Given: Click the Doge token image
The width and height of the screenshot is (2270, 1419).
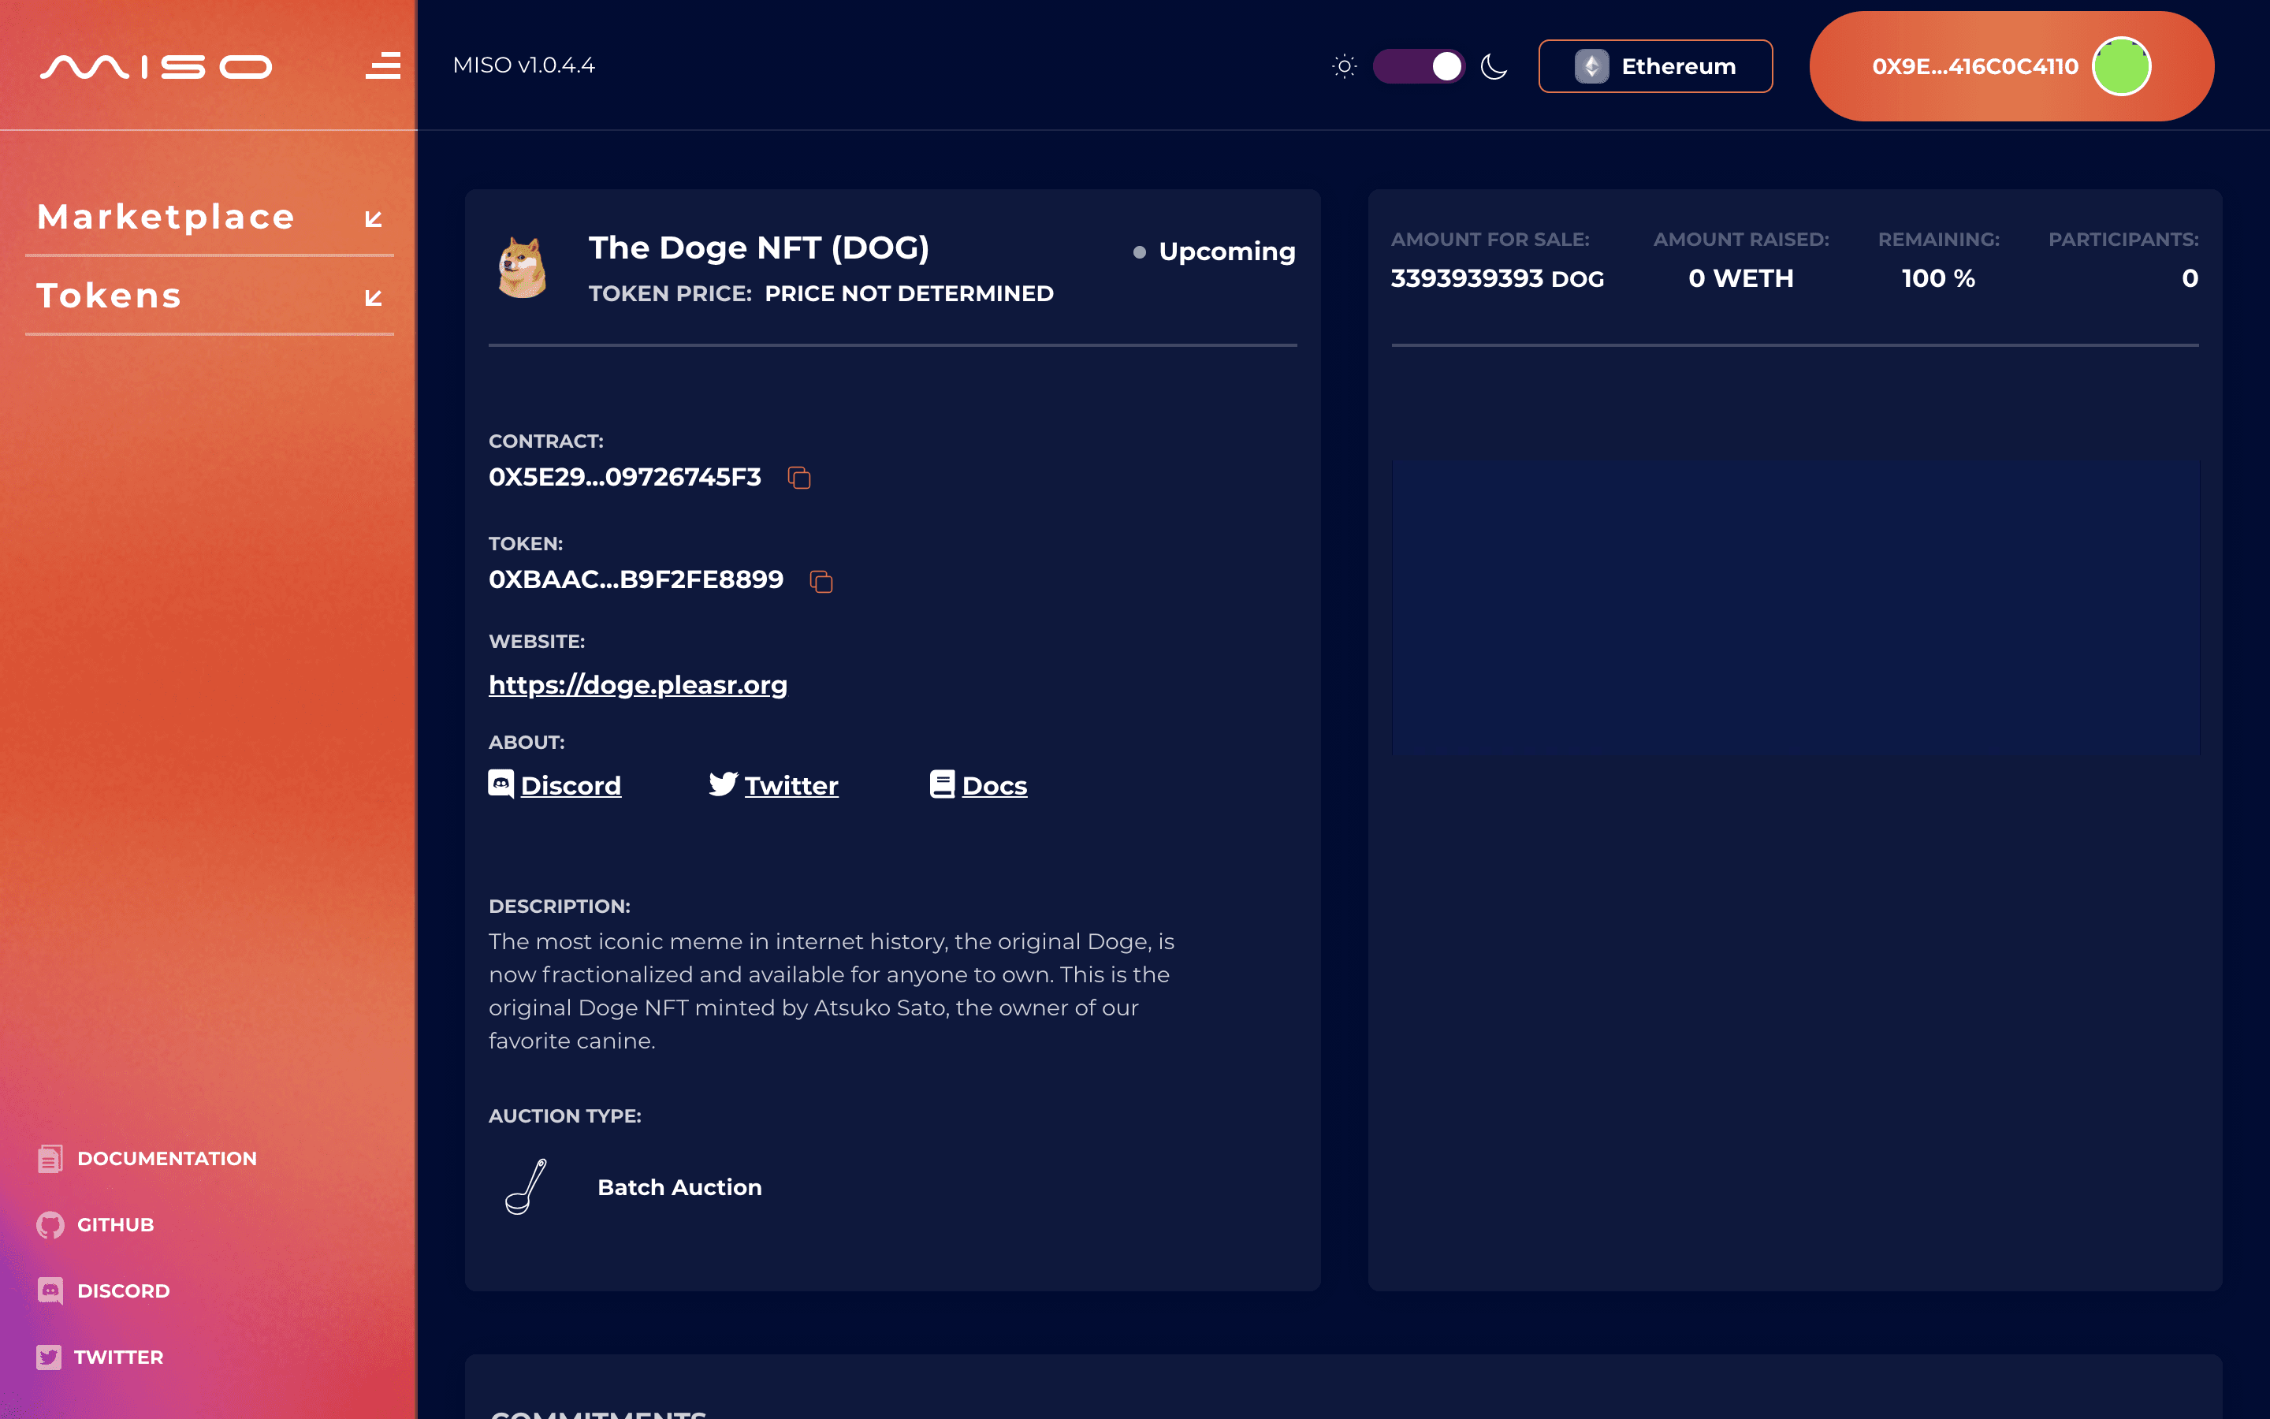Looking at the screenshot, I should coord(523,267).
